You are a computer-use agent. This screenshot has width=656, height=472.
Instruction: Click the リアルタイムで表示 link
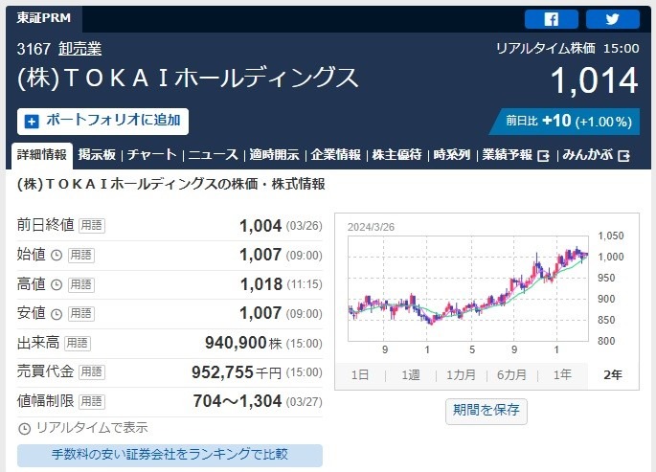pos(92,428)
